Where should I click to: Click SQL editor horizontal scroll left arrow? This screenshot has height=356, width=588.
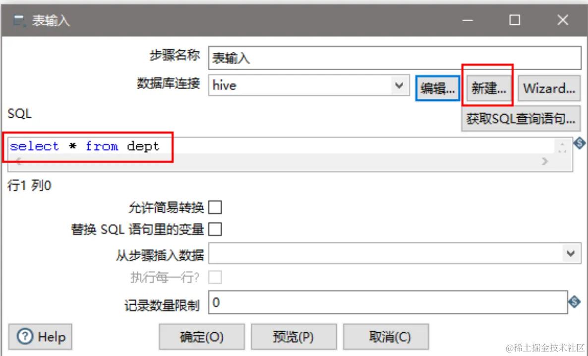[18, 162]
